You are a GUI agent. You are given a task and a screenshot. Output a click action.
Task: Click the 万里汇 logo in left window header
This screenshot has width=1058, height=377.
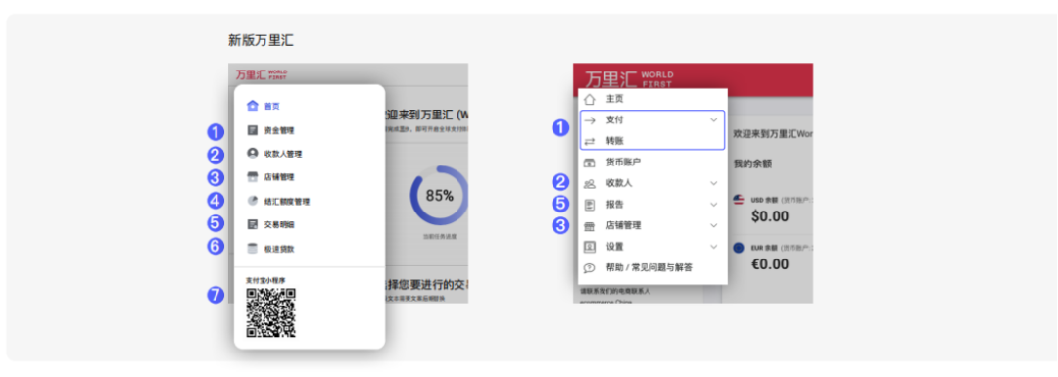click(261, 74)
